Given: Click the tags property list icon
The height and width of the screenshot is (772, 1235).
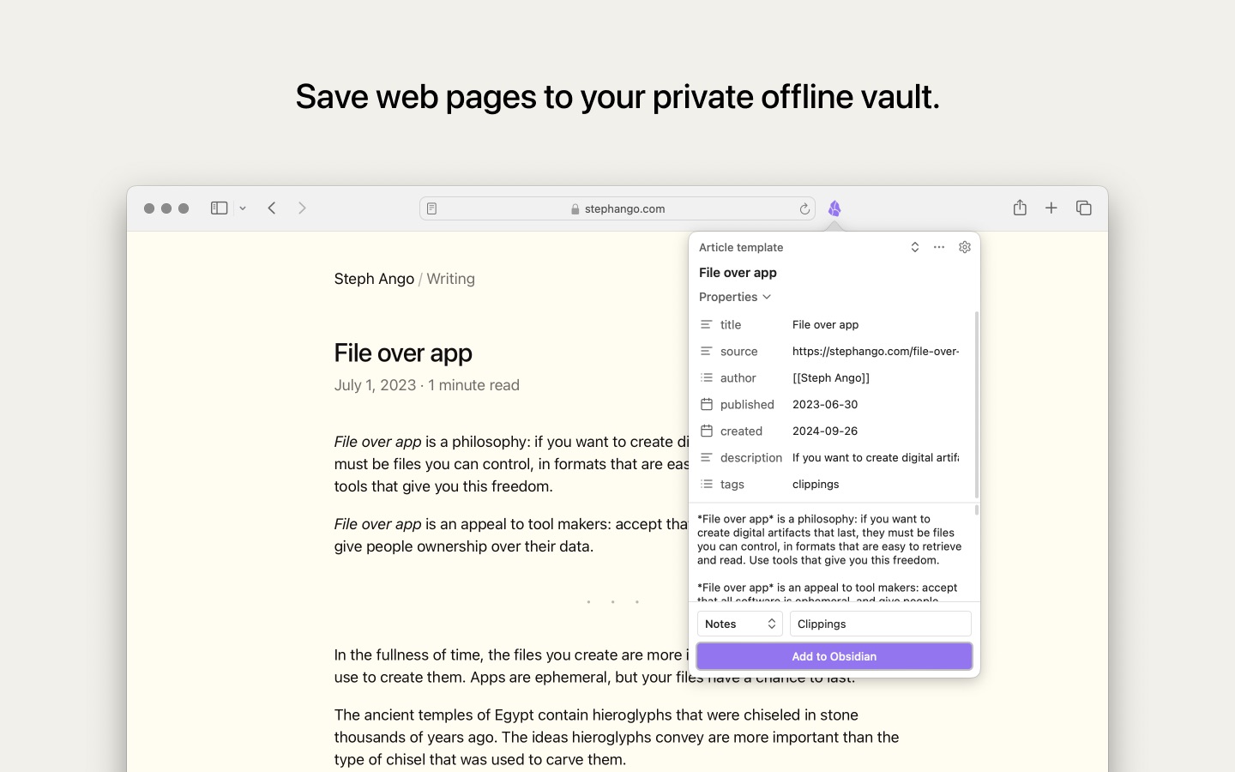Looking at the screenshot, I should pos(707,484).
